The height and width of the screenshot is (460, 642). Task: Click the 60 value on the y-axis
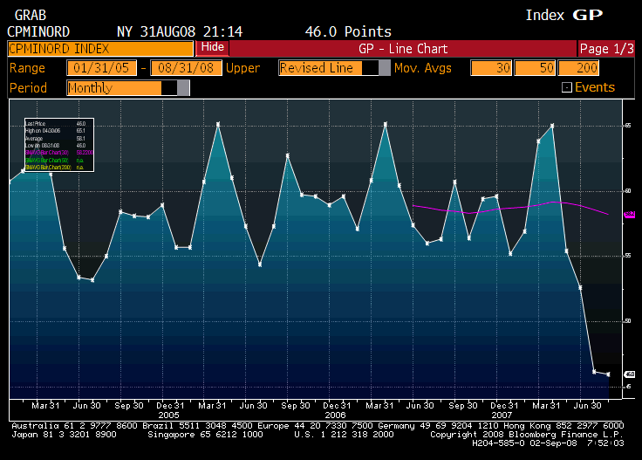(x=628, y=191)
